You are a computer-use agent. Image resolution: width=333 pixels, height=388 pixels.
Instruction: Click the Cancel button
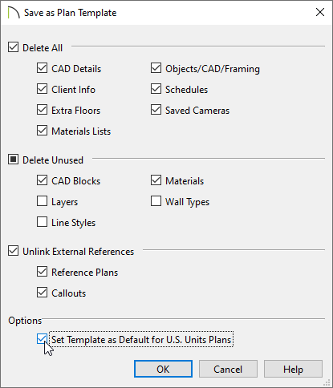[x=228, y=369]
